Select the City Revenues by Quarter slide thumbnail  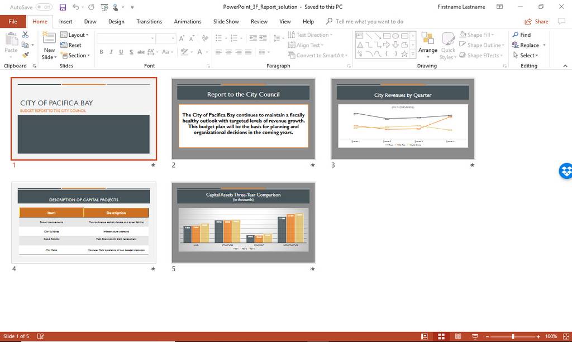pyautogui.click(x=403, y=119)
